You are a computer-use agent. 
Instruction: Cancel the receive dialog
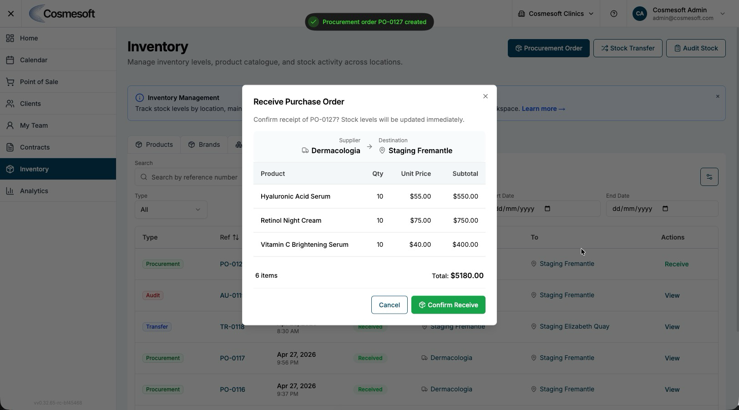click(390, 305)
